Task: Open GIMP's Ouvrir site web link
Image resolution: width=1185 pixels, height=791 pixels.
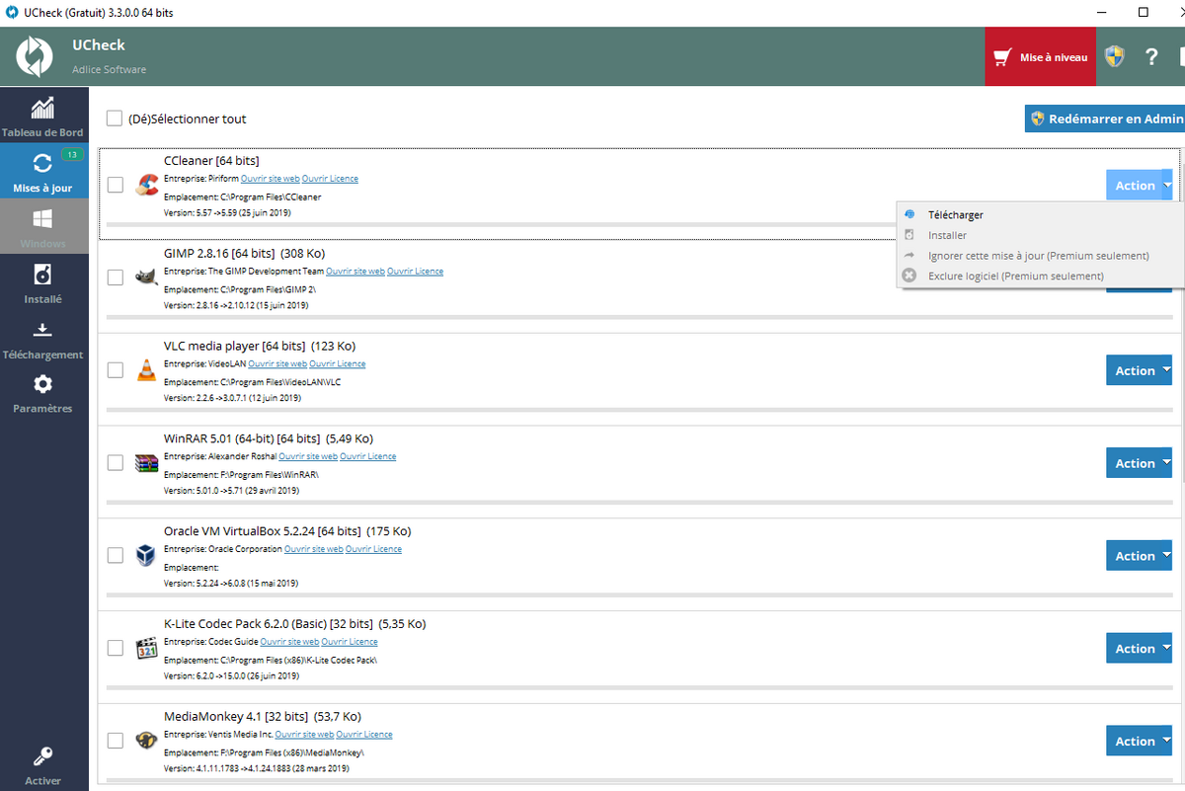Action: click(x=355, y=272)
